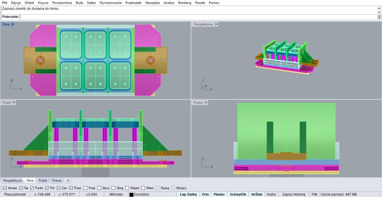
Task: Open the Krzywa menu
Action: point(43,3)
